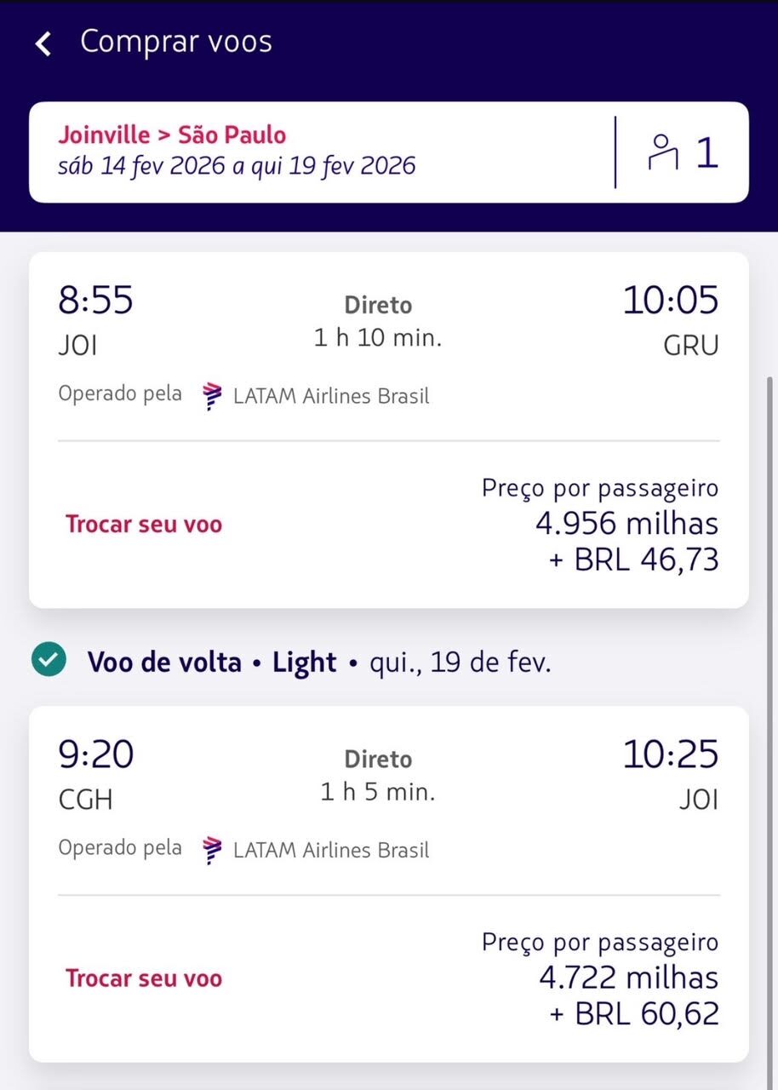The height and width of the screenshot is (1090, 778).
Task: Click Trocar seu voo for the CGH–JOI flight
Action: 144,978
